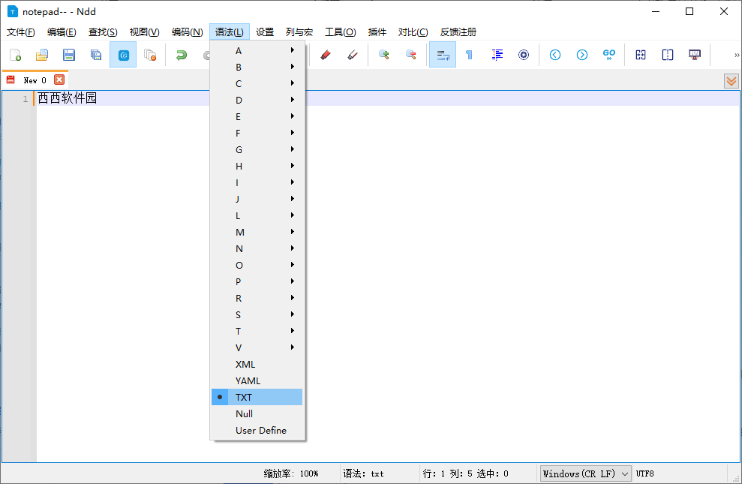Toggle the show pilcrow symbols icon
Screen dimensions: 742x484
pyautogui.click(x=470, y=55)
